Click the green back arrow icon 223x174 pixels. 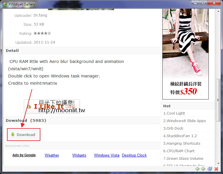[197, 169]
